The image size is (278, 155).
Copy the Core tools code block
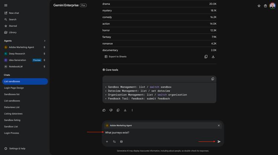point(213,79)
